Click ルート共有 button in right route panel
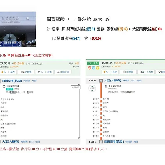 coord(146,72)
